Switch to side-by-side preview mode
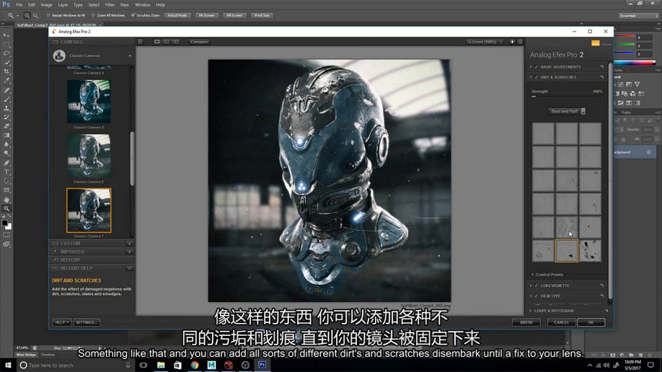Screen dimensions: 662x372 [x=176, y=42]
